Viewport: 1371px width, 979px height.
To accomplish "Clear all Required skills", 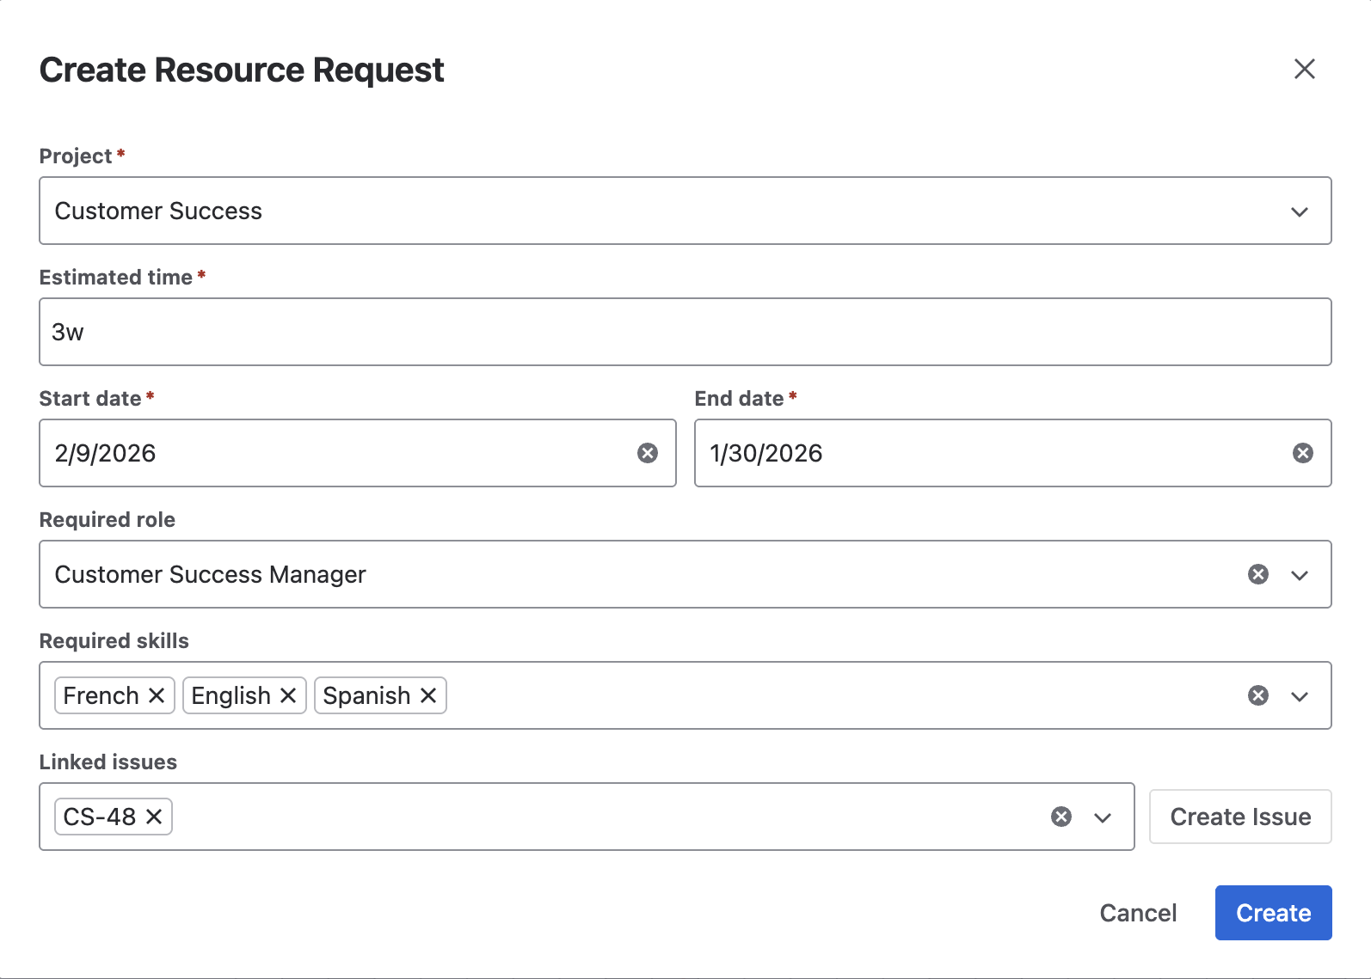I will [1257, 695].
